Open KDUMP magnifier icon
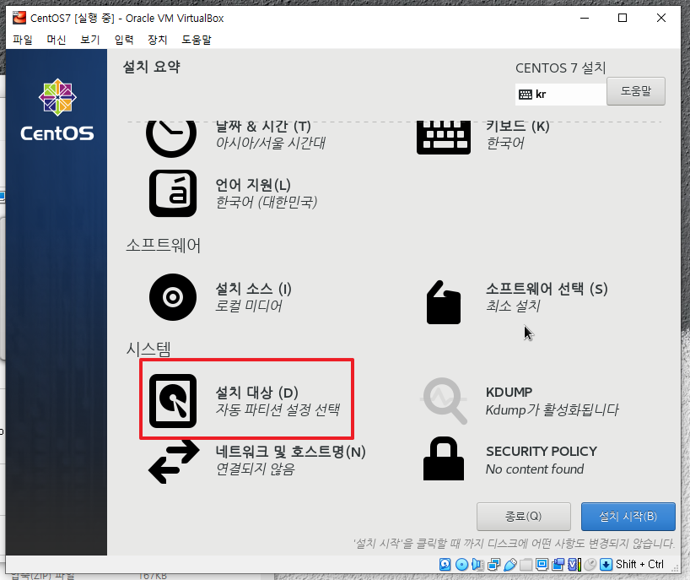The width and height of the screenshot is (690, 580). (444, 401)
